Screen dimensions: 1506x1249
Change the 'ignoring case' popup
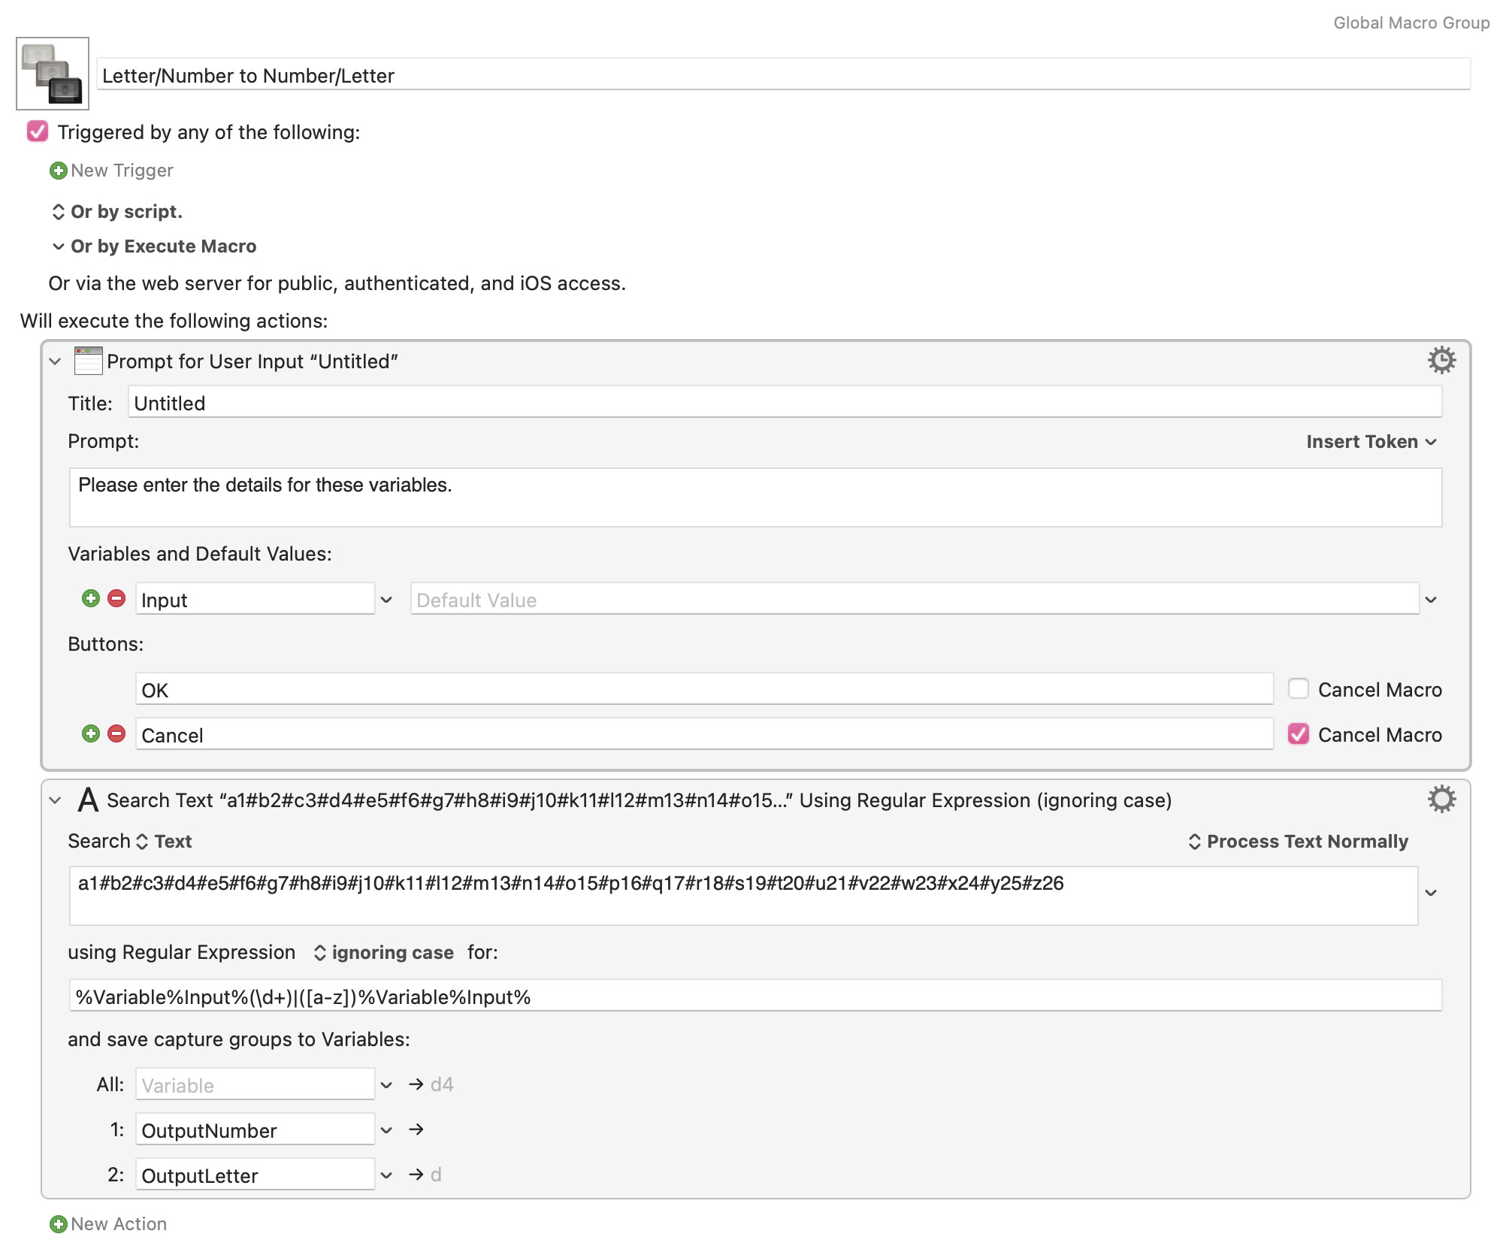pyautogui.click(x=383, y=953)
